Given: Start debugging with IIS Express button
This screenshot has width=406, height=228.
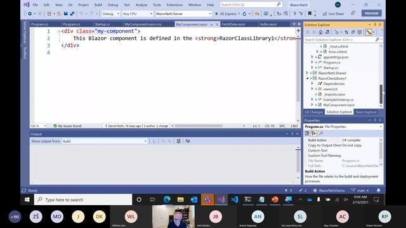Looking at the screenshot, I should (x=226, y=14).
